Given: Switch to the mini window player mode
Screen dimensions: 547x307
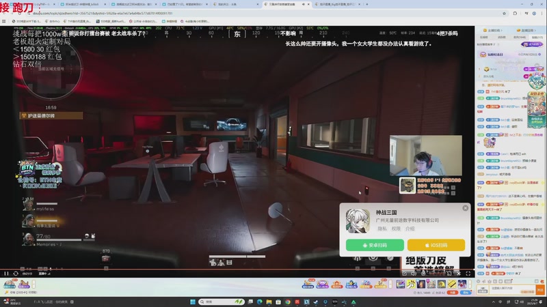Looking at the screenshot, I should (449, 274).
